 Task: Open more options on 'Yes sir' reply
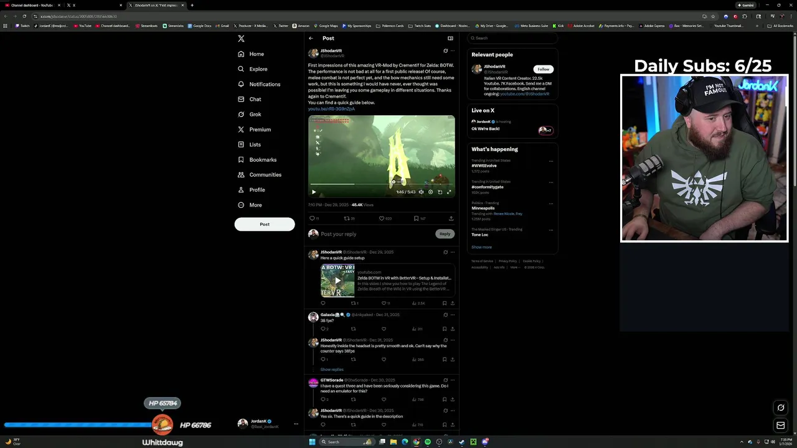[x=453, y=411]
